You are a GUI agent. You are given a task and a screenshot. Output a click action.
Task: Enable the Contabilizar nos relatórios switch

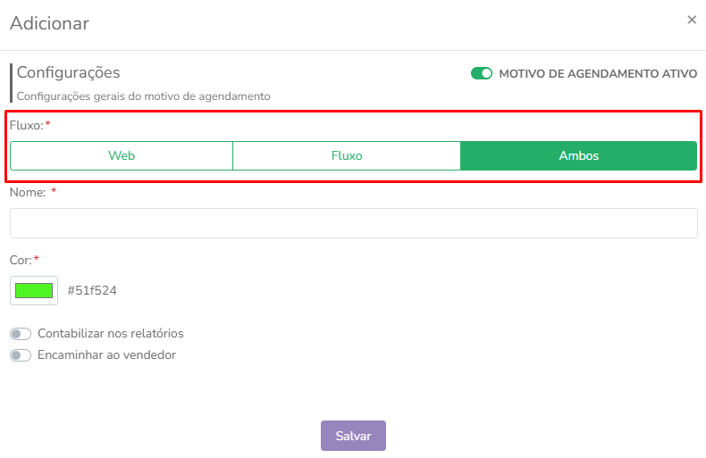tap(21, 334)
